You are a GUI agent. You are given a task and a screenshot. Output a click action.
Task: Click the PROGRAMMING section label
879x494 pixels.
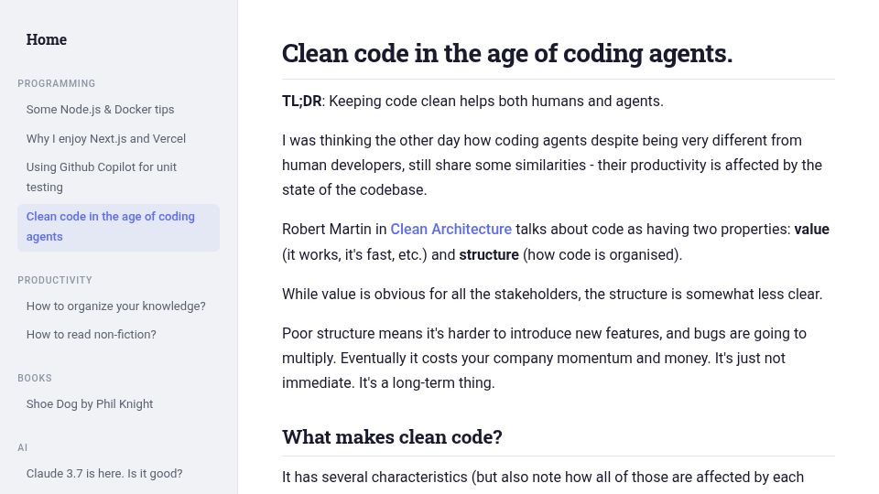57,83
